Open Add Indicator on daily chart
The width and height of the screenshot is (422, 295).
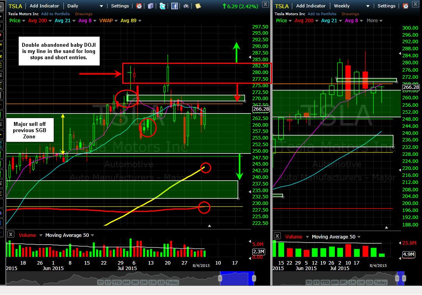coord(44,6)
